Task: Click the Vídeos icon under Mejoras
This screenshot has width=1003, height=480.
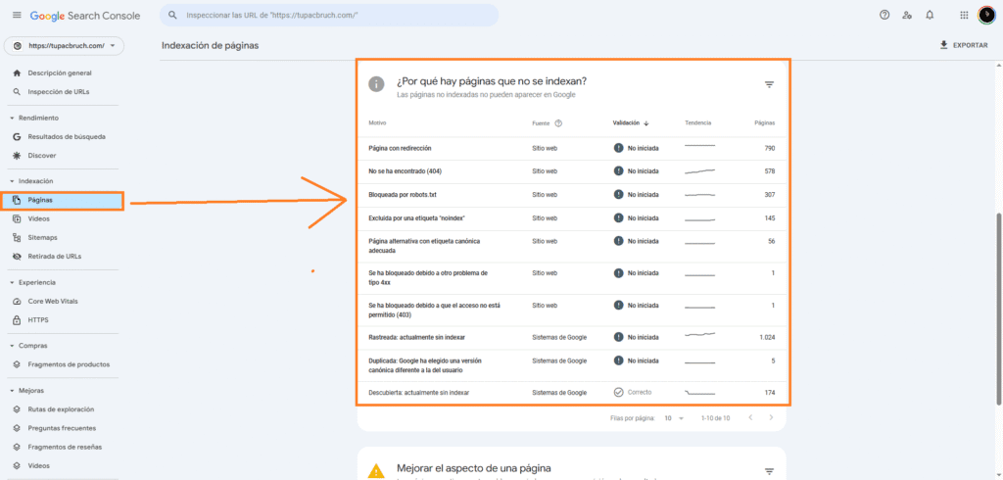Action: point(17,465)
